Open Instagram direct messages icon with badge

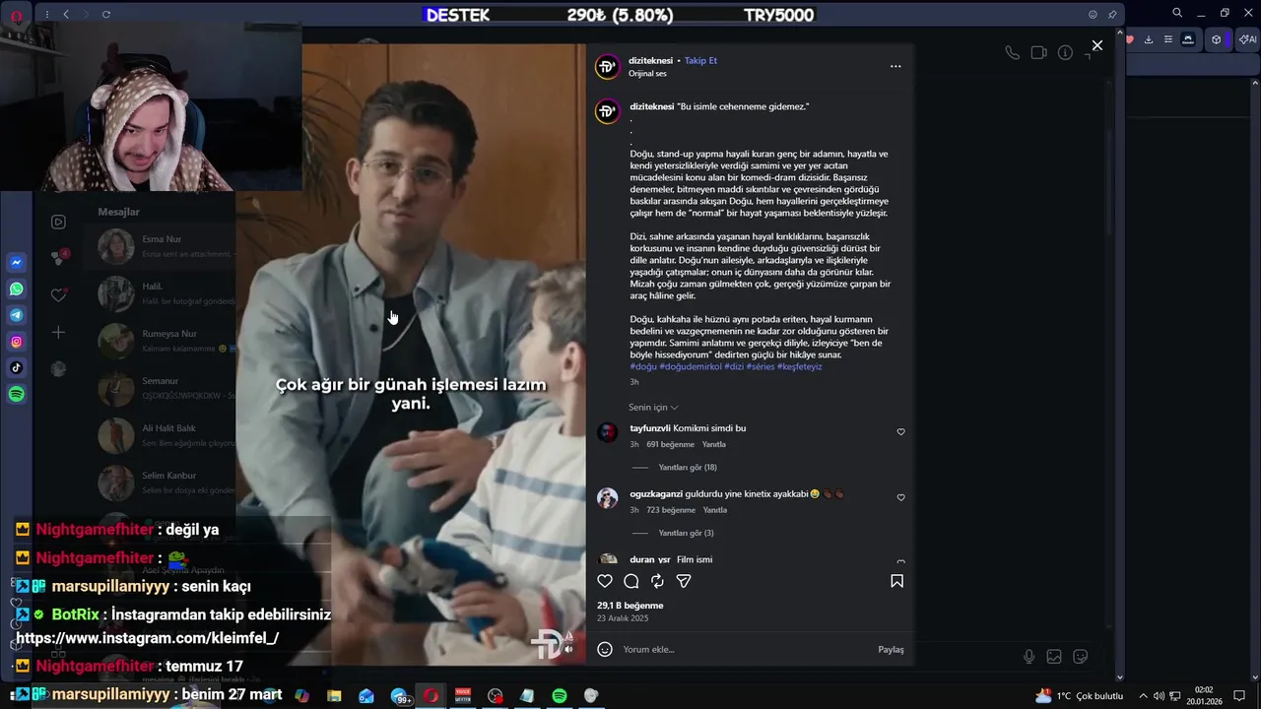pyautogui.click(x=59, y=258)
